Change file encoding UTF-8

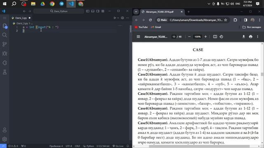69,146
